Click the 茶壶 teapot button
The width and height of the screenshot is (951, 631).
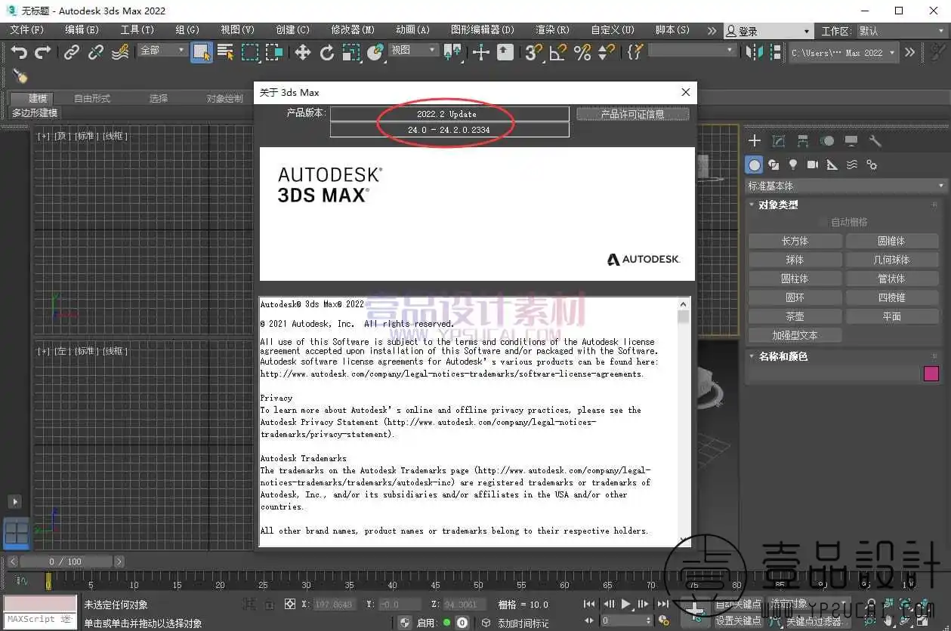[795, 316]
